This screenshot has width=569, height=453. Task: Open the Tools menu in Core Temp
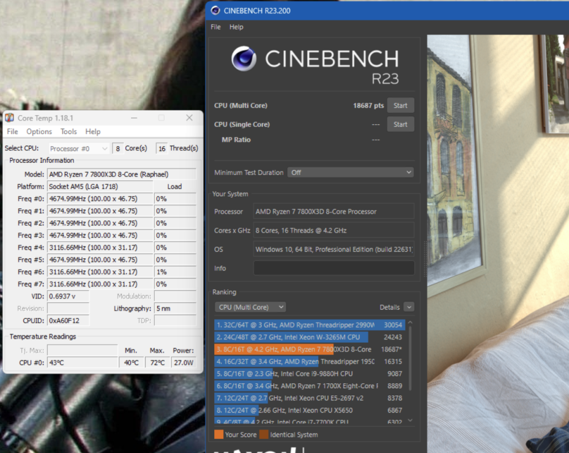click(x=69, y=132)
